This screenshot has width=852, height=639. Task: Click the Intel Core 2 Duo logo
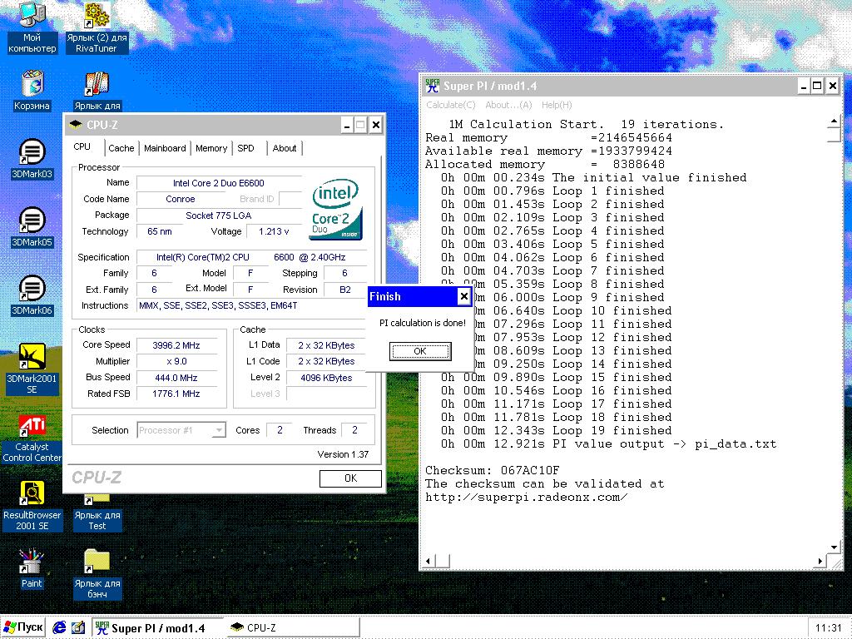[336, 211]
